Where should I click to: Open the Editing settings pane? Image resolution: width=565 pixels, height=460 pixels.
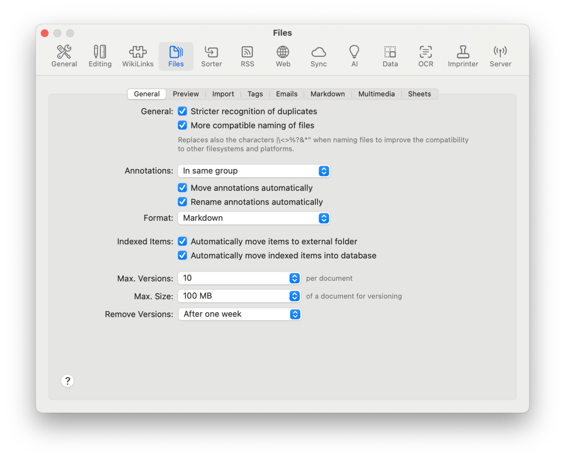tap(100, 56)
